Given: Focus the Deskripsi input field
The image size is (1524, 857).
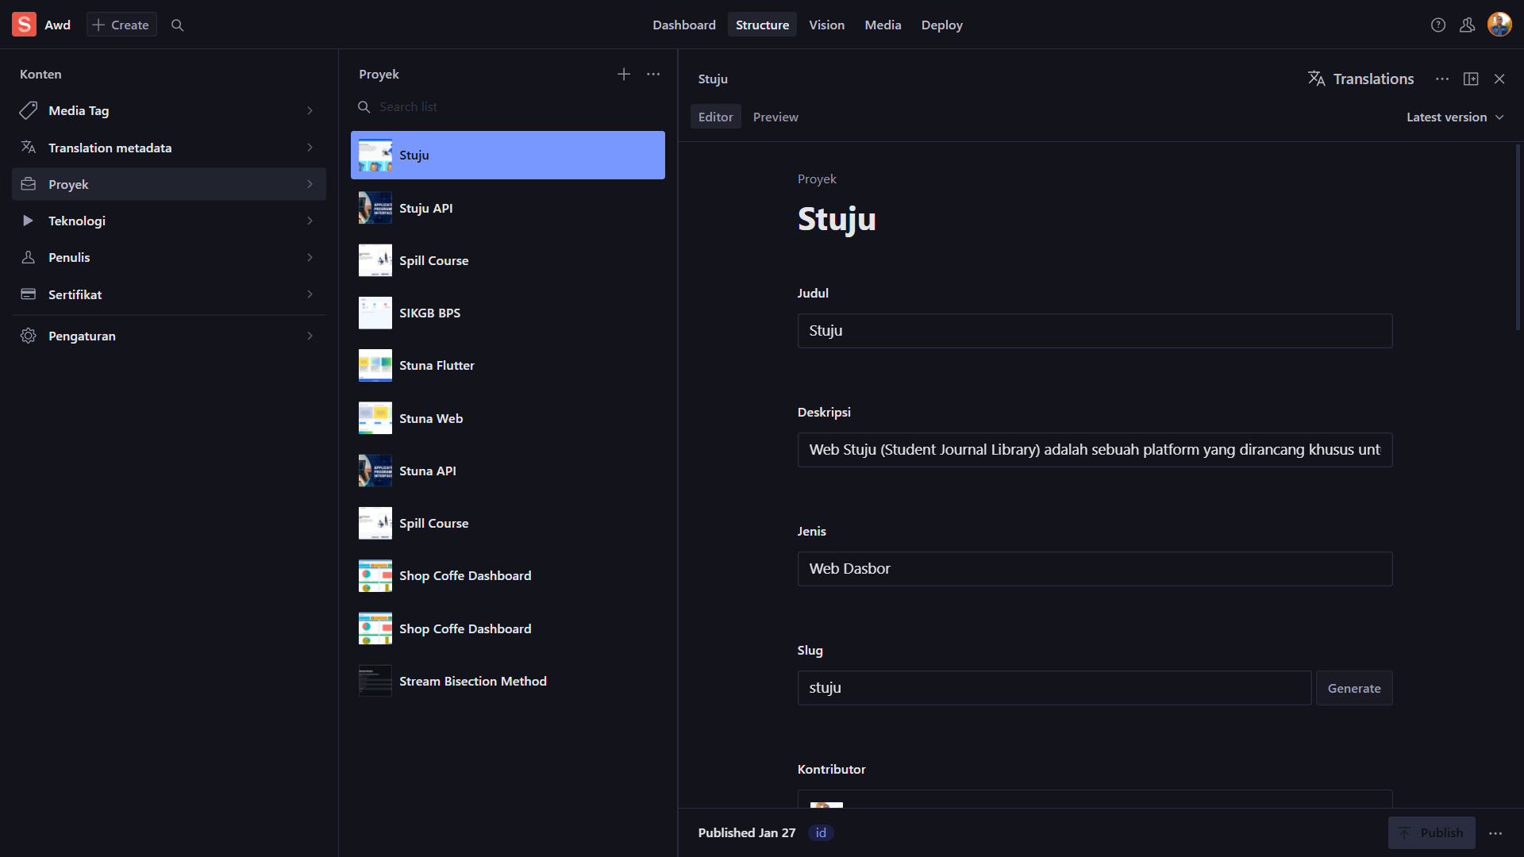Looking at the screenshot, I should 1095,450.
